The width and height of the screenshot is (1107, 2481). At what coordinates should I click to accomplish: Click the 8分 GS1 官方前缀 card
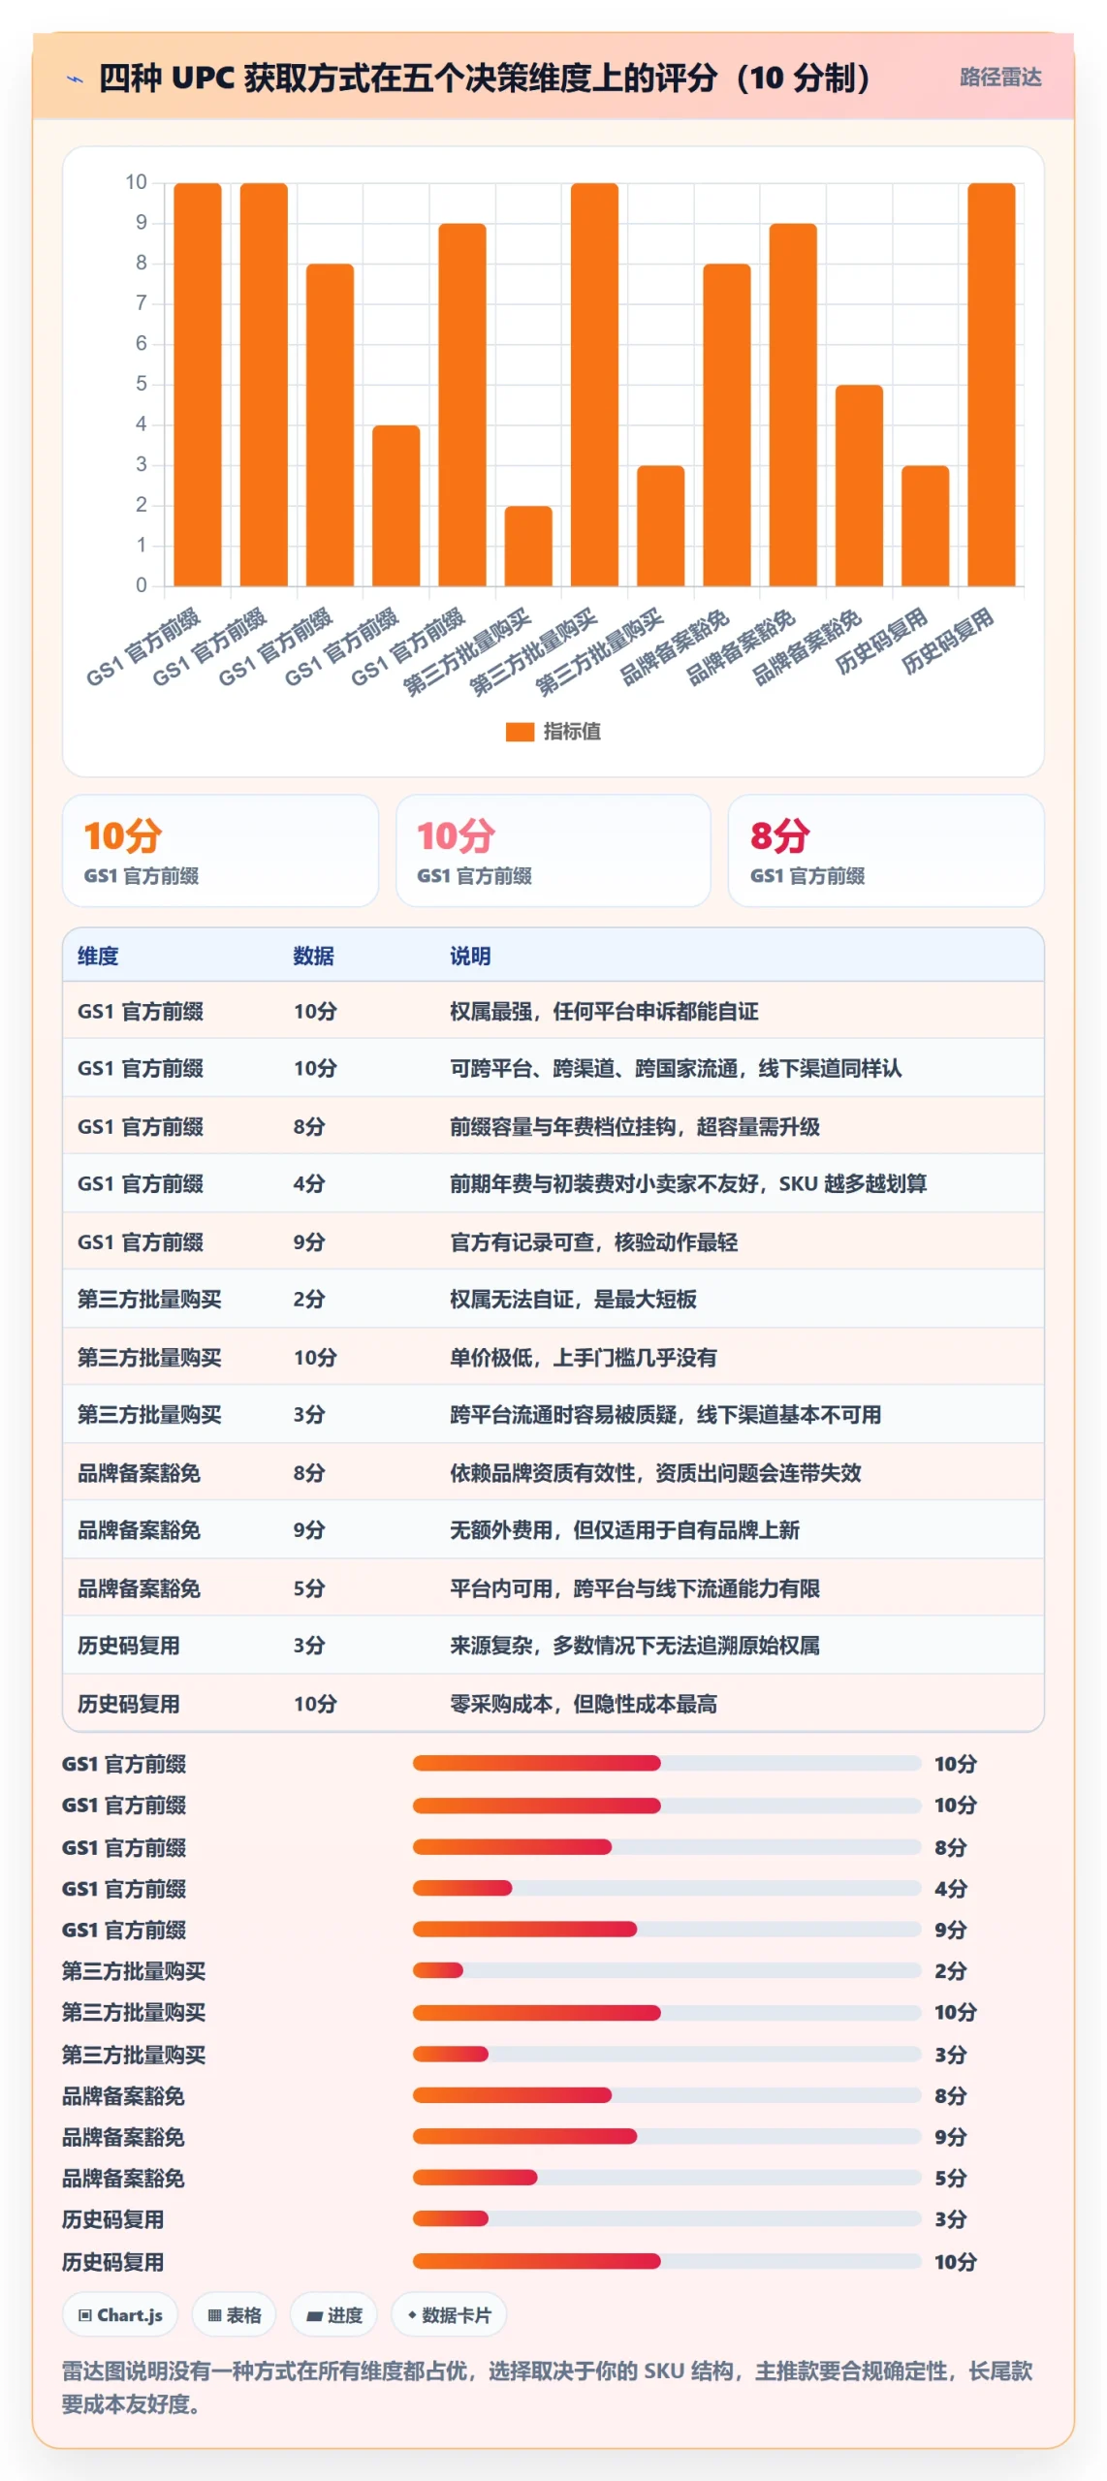885,850
